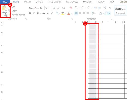
Task: Align text right
Action: pyautogui.click(x=84, y=13)
